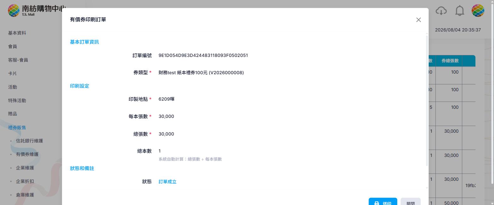Open 客服-會員 sidebar menu
Image resolution: width=494 pixels, height=205 pixels.
18,60
